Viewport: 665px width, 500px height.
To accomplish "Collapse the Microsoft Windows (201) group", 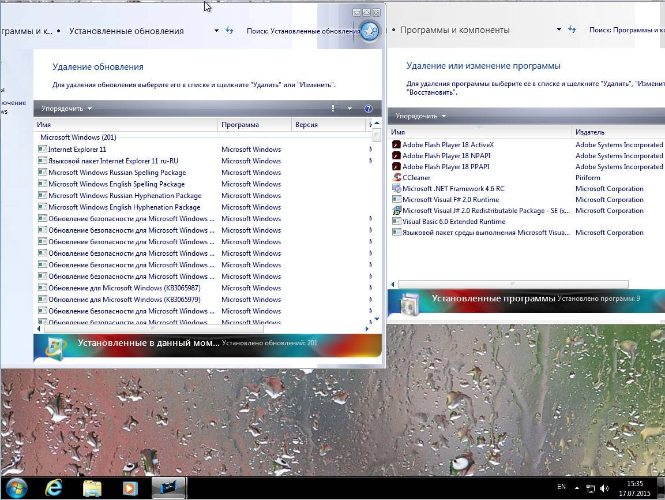I will [78, 137].
